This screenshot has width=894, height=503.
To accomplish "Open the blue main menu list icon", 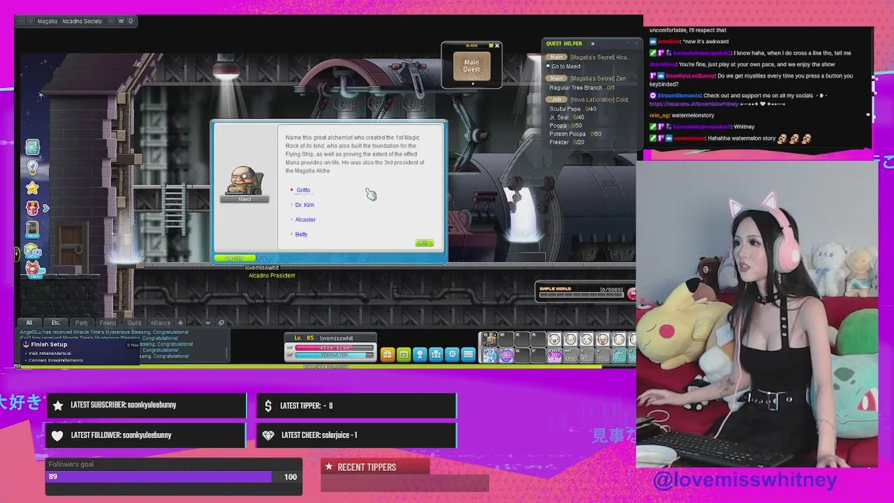I will tap(469, 354).
